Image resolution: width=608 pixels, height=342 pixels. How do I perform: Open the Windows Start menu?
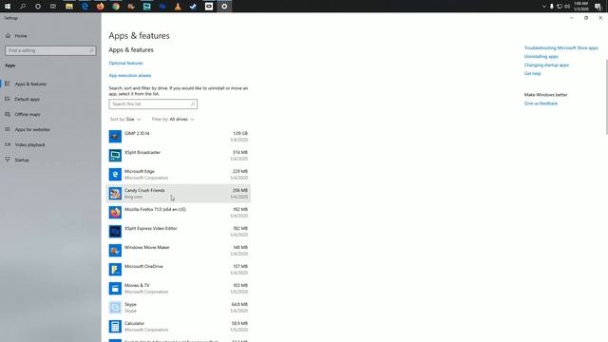pos(8,7)
